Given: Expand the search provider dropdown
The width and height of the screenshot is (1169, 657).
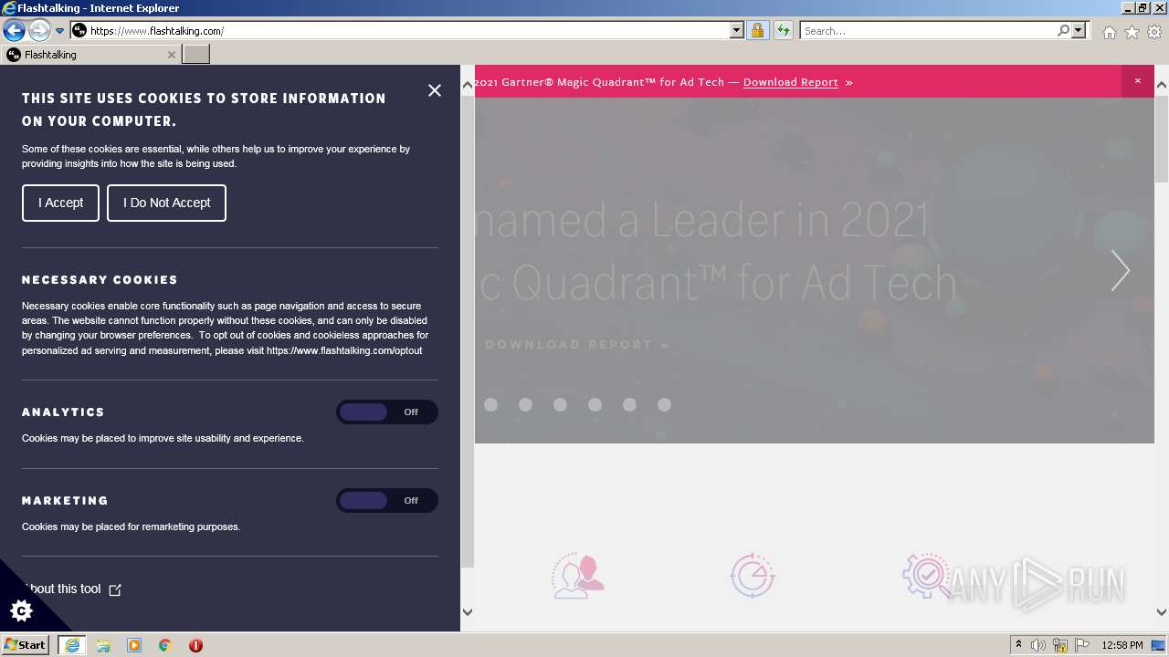Looking at the screenshot, I should point(1079,31).
